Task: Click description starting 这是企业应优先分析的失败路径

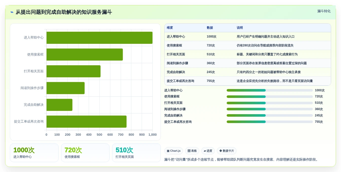Action: (275, 81)
